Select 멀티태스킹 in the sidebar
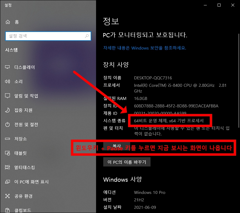Screen dimensions: 240x213 (24, 167)
